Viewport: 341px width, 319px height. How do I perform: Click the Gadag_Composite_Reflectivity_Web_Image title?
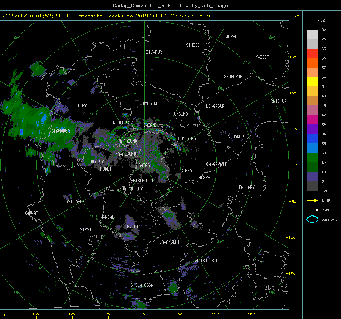coord(170,6)
